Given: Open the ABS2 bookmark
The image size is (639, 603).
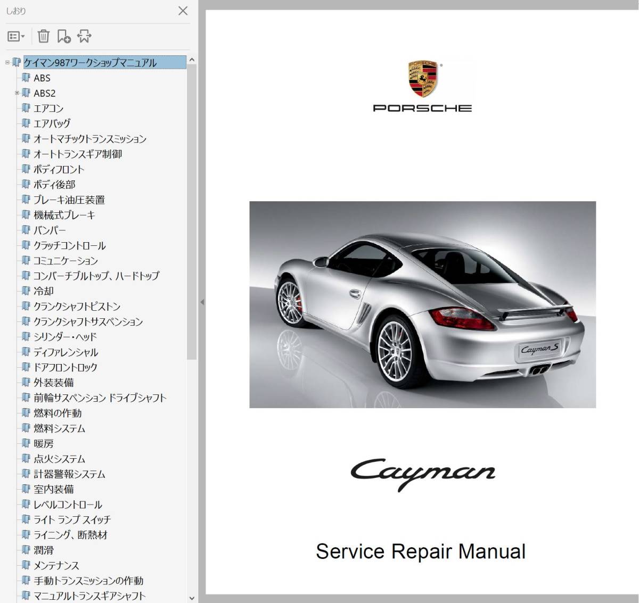Looking at the screenshot, I should [x=45, y=93].
